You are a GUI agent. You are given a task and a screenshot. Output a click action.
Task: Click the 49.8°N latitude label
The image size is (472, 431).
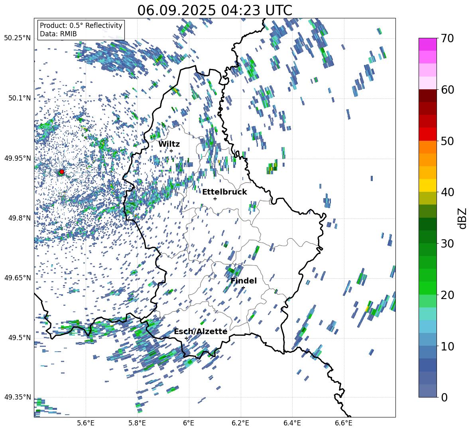[20, 218]
